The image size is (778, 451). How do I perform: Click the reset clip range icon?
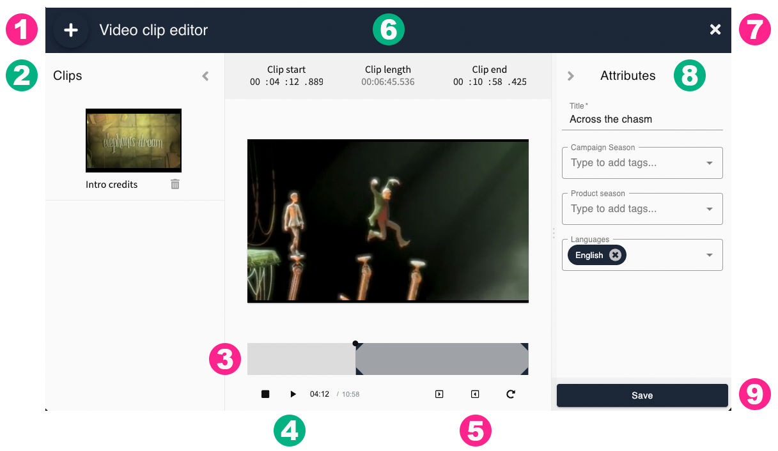point(511,394)
